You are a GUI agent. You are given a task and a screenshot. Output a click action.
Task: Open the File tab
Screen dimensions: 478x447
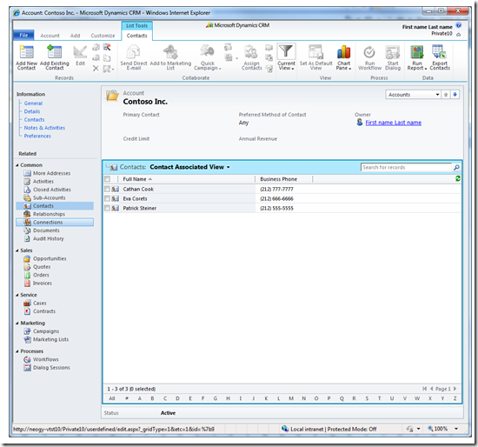point(23,36)
